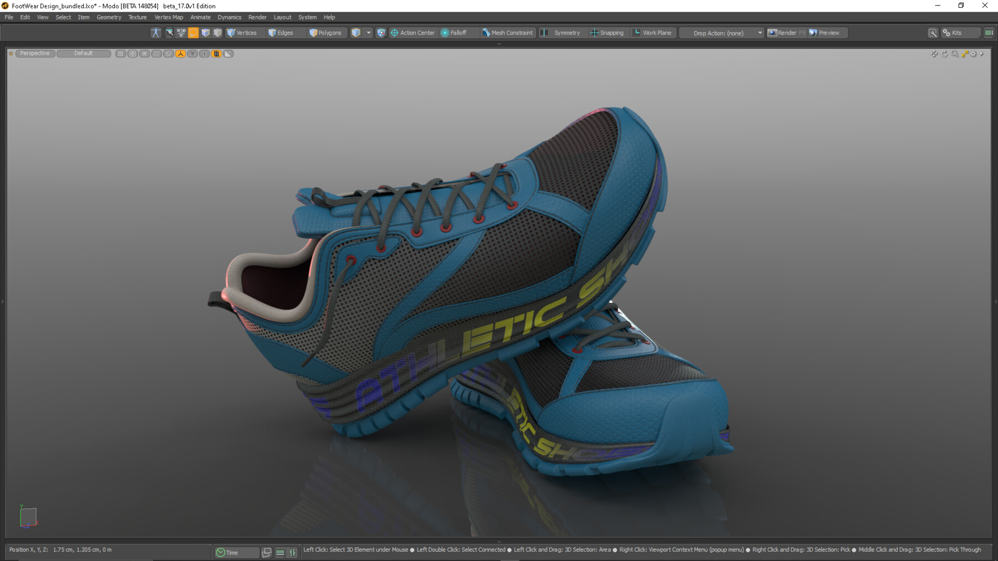
Task: Click the Time button in the status bar
Action: click(236, 552)
